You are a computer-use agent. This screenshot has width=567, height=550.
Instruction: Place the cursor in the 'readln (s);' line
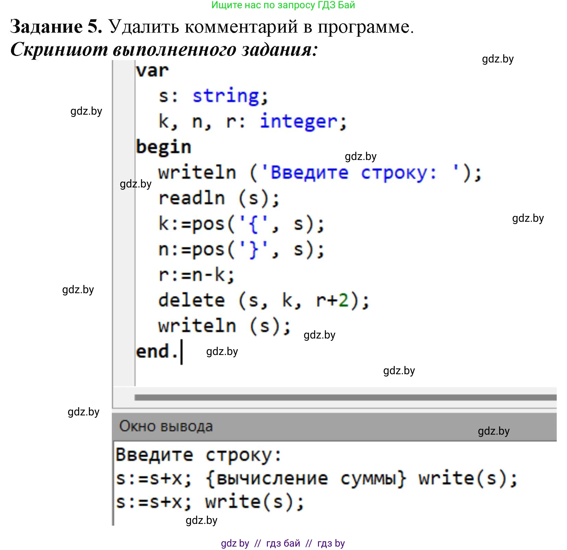(x=219, y=198)
